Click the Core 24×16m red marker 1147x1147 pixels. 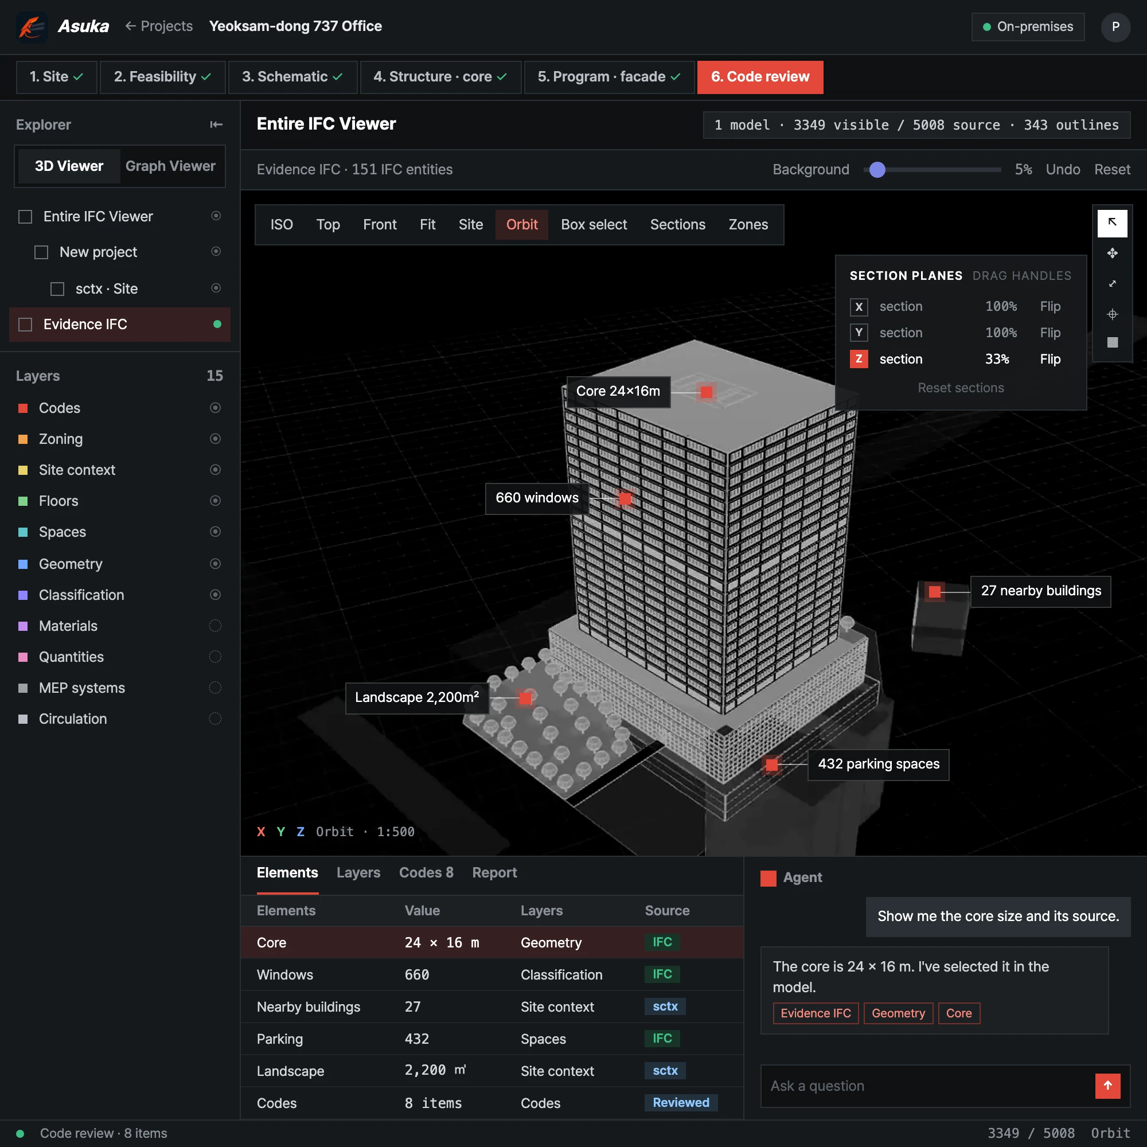click(706, 392)
